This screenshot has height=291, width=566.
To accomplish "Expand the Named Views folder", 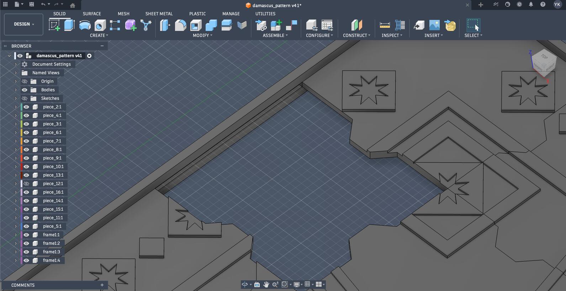I will [x=16, y=73].
